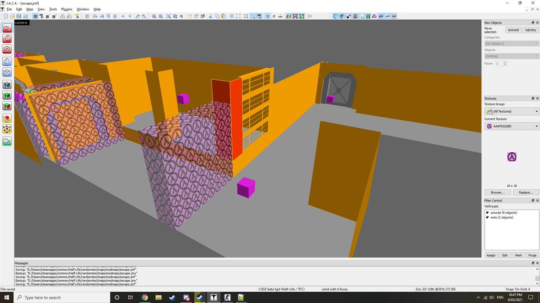This screenshot has height=303, width=540.
Task: Click the Browse... textures button
Action: point(497,192)
